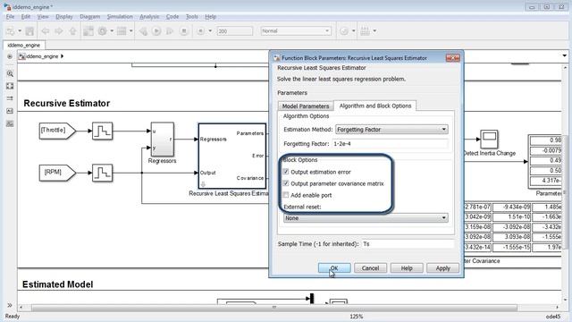Click the arrows palette icon below Fit to View

pyautogui.click(x=10, y=98)
